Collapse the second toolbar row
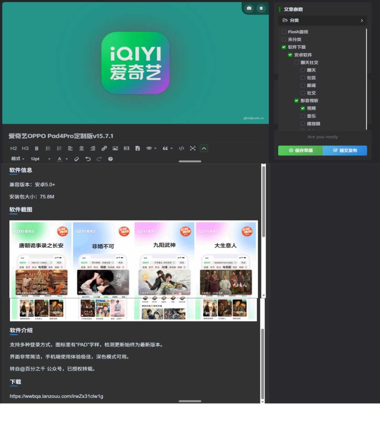This screenshot has width=380, height=442. click(204, 148)
